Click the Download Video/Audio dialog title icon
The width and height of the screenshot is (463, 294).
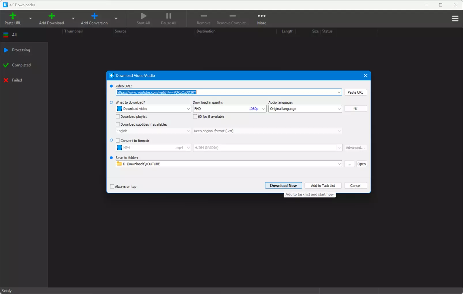point(111,76)
